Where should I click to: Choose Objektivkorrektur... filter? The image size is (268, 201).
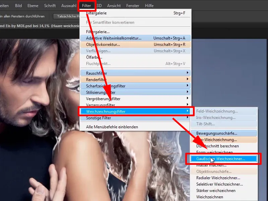pos(135,45)
